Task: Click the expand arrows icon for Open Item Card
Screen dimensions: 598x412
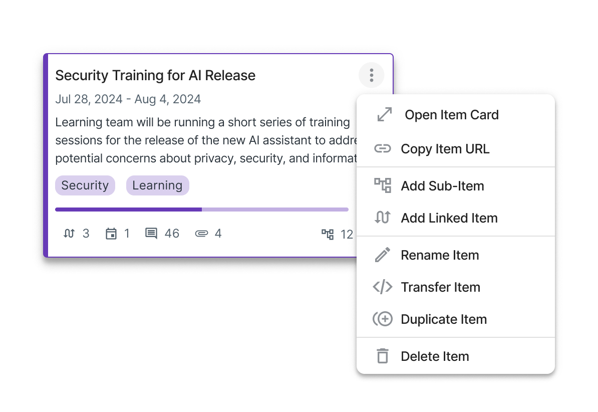Action: [x=384, y=115]
